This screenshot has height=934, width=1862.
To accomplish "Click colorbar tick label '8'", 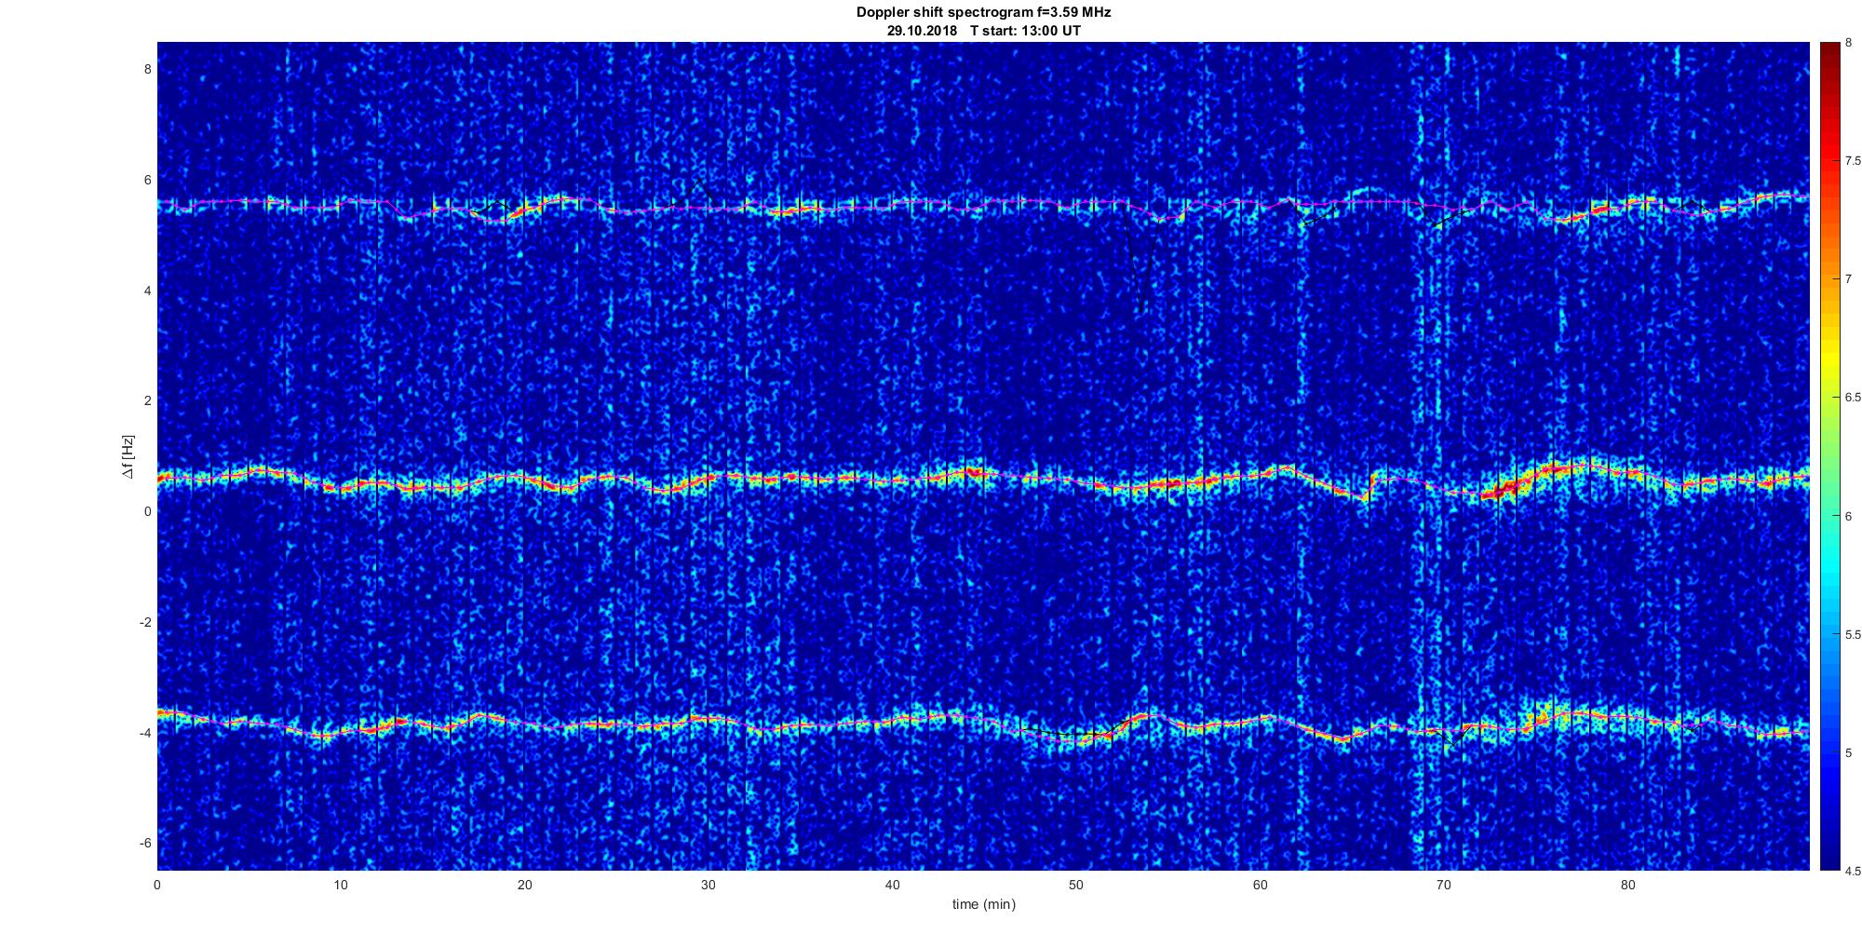I will (1849, 43).
